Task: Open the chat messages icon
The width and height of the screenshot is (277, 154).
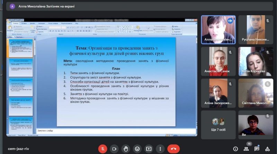Action: coord(257,149)
